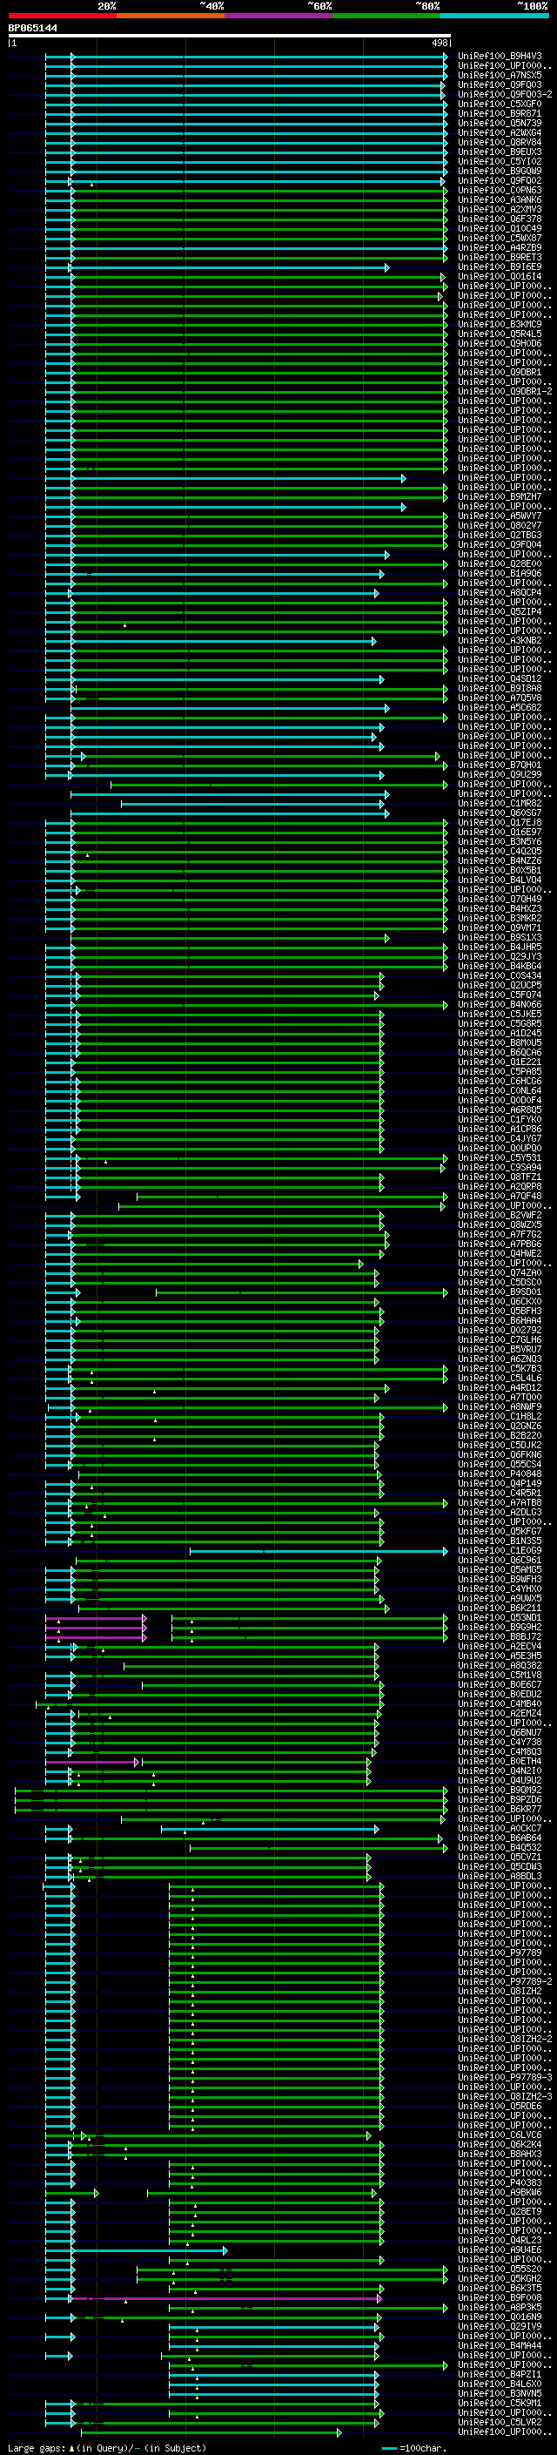Click hit label UniRef100_A4RZB9
This screenshot has width=557, height=2455.
tap(500, 248)
